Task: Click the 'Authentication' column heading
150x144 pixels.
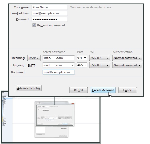Action: 122,52
